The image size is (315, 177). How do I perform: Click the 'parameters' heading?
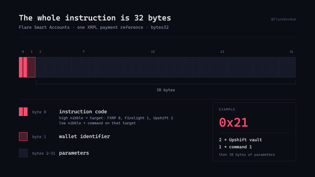coord(74,153)
